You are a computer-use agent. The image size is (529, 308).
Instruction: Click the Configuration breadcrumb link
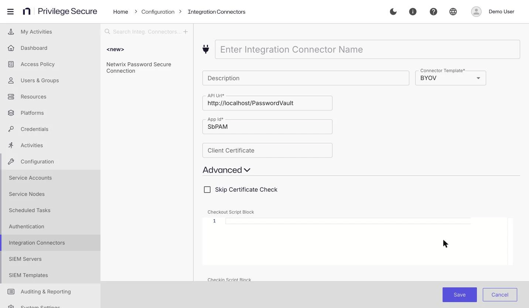pyautogui.click(x=158, y=12)
